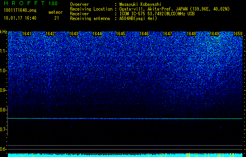Viewport: 246px width, 157px height.
Task: Click the 1644 time marker
Action: point(97,34)
